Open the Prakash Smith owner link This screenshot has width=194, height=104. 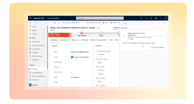coord(81,57)
